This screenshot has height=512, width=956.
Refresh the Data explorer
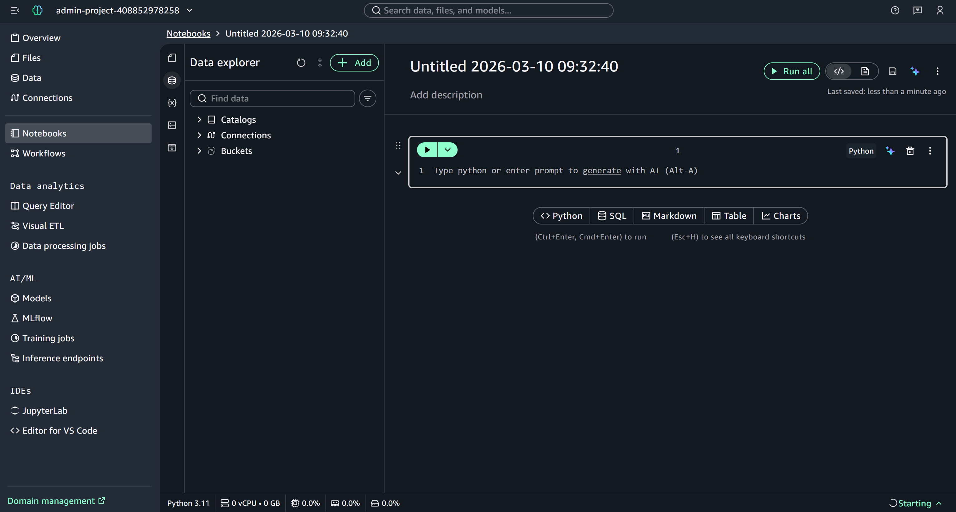click(x=301, y=63)
